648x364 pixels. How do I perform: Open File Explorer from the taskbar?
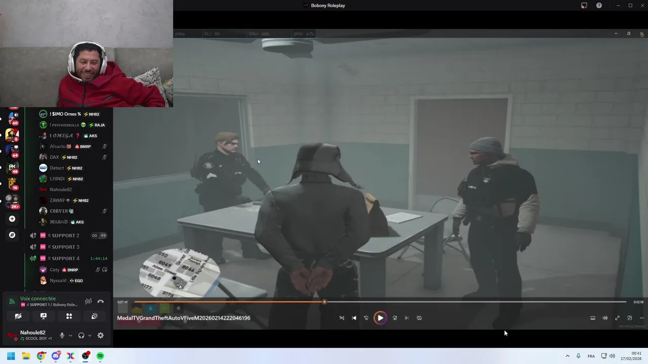26,356
